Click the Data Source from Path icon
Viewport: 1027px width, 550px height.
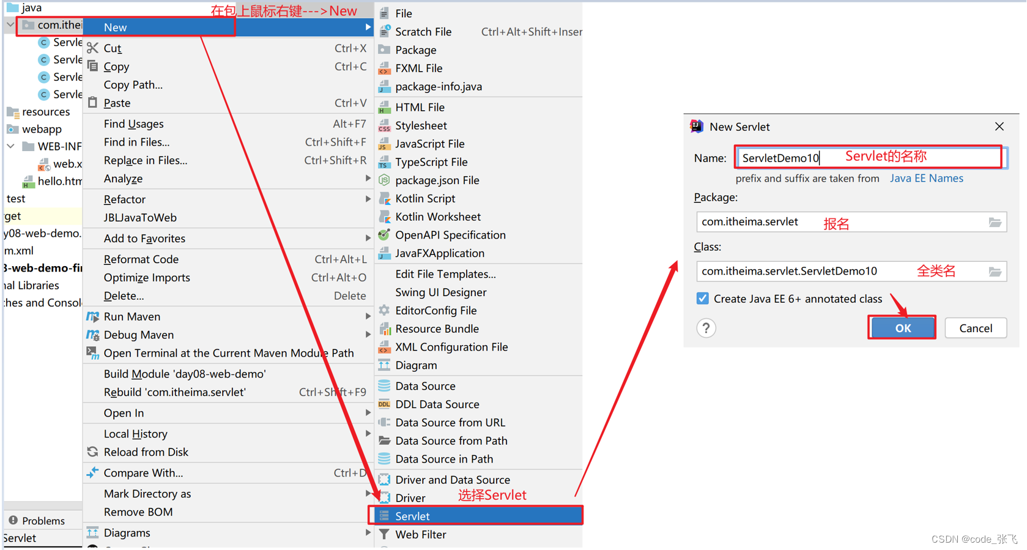tap(384, 440)
